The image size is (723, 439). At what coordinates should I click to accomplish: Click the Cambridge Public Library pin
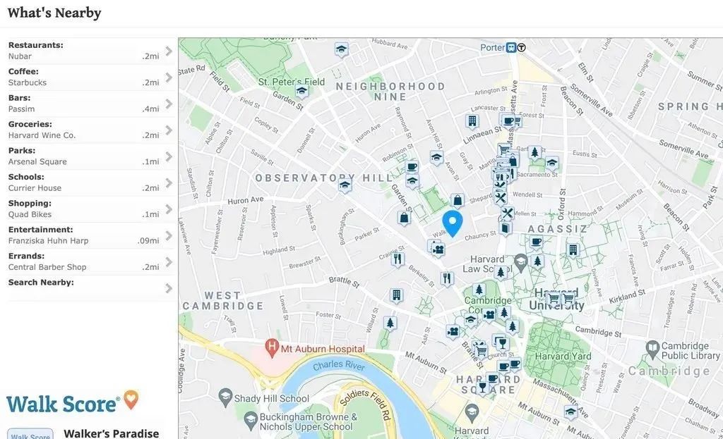(652, 350)
